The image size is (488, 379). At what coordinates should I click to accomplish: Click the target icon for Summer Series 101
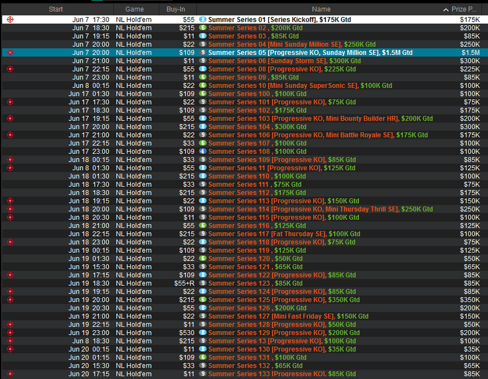10,102
